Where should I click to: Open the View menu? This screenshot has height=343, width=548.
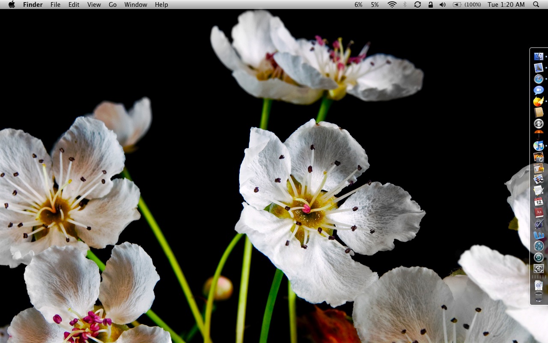[94, 5]
